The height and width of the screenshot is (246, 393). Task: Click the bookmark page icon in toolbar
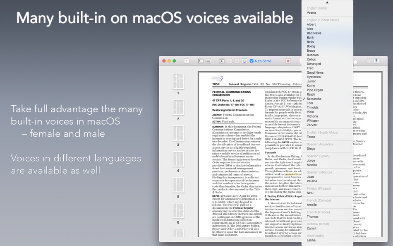376,61
